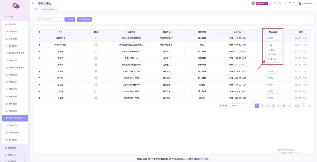The image size is (317, 162).
Task: Open 毕业去向 dropdown for 王忆念
Action: coord(273,85)
